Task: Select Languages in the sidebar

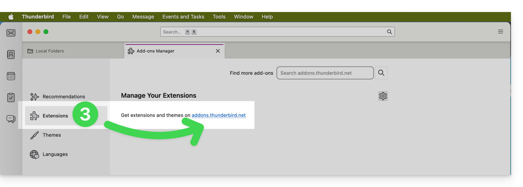Action: point(55,154)
